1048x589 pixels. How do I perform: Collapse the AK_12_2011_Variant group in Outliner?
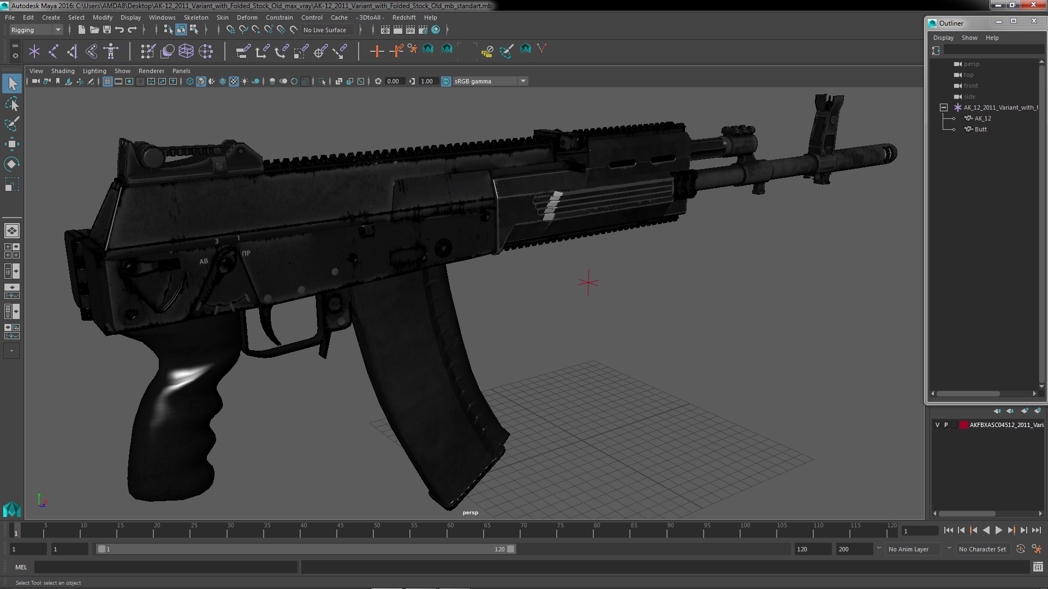coord(943,107)
